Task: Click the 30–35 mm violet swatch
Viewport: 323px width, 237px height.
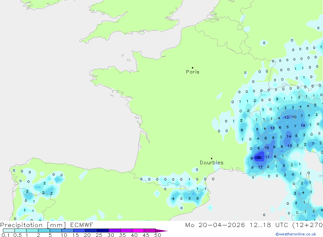Action: pyautogui.click(x=115, y=231)
